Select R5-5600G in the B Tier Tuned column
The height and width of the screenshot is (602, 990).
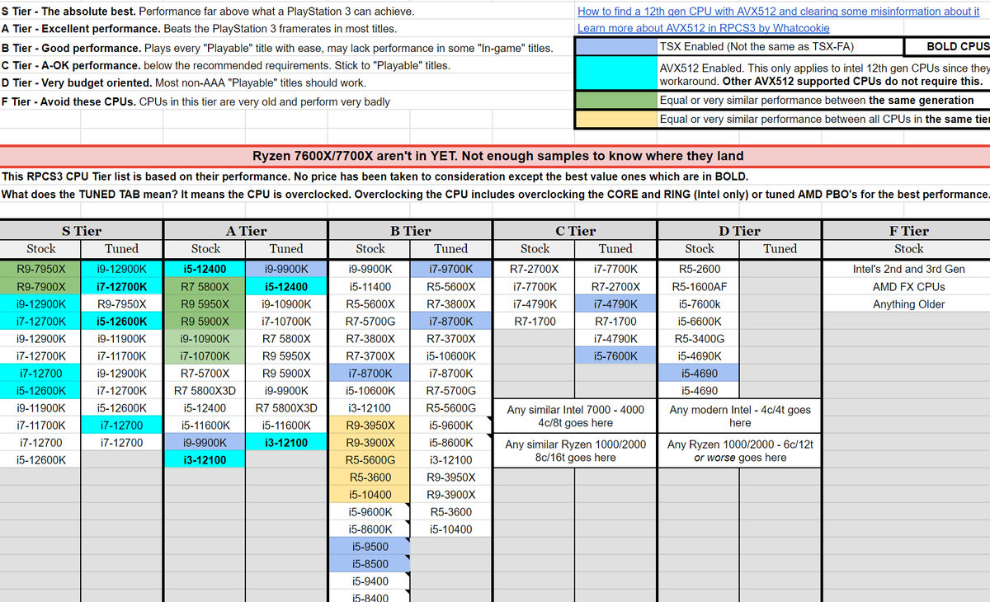coord(451,408)
